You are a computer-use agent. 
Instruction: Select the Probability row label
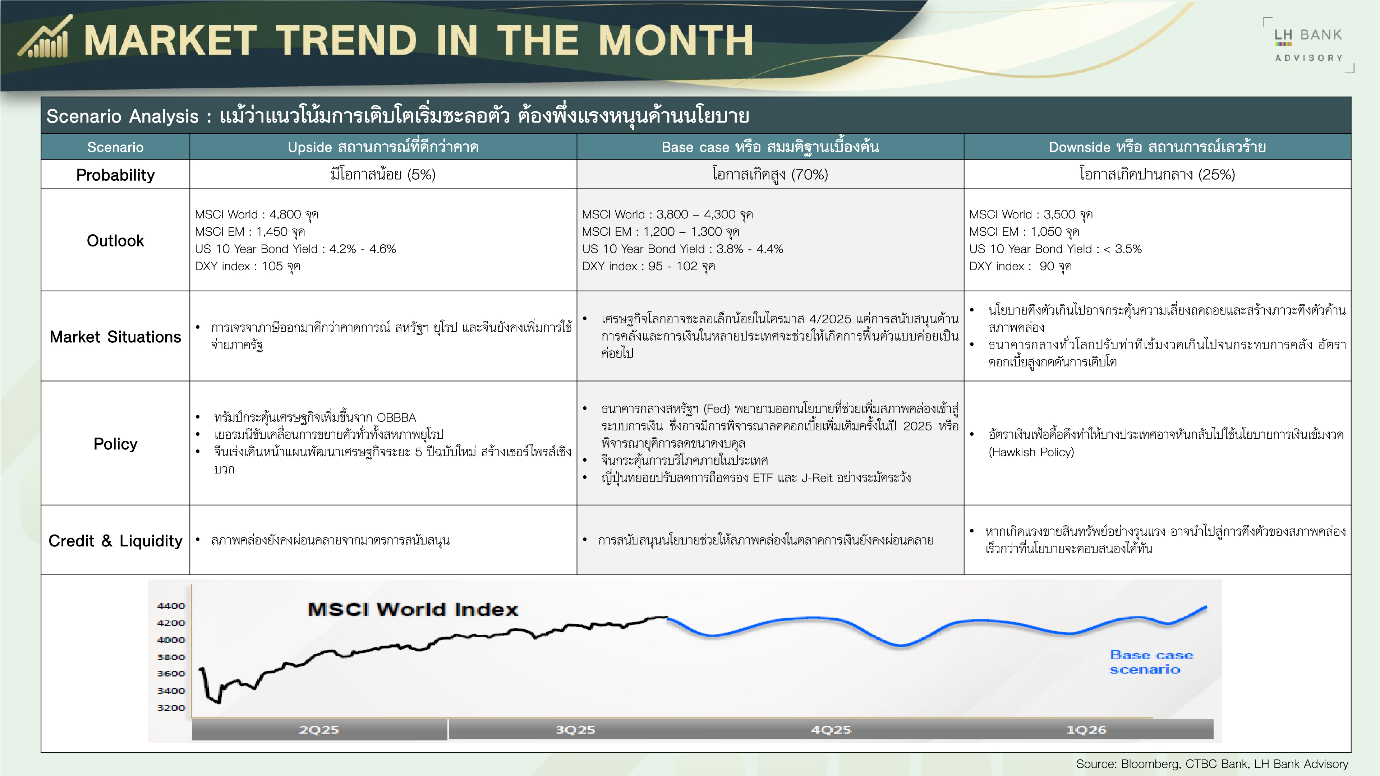[x=115, y=175]
